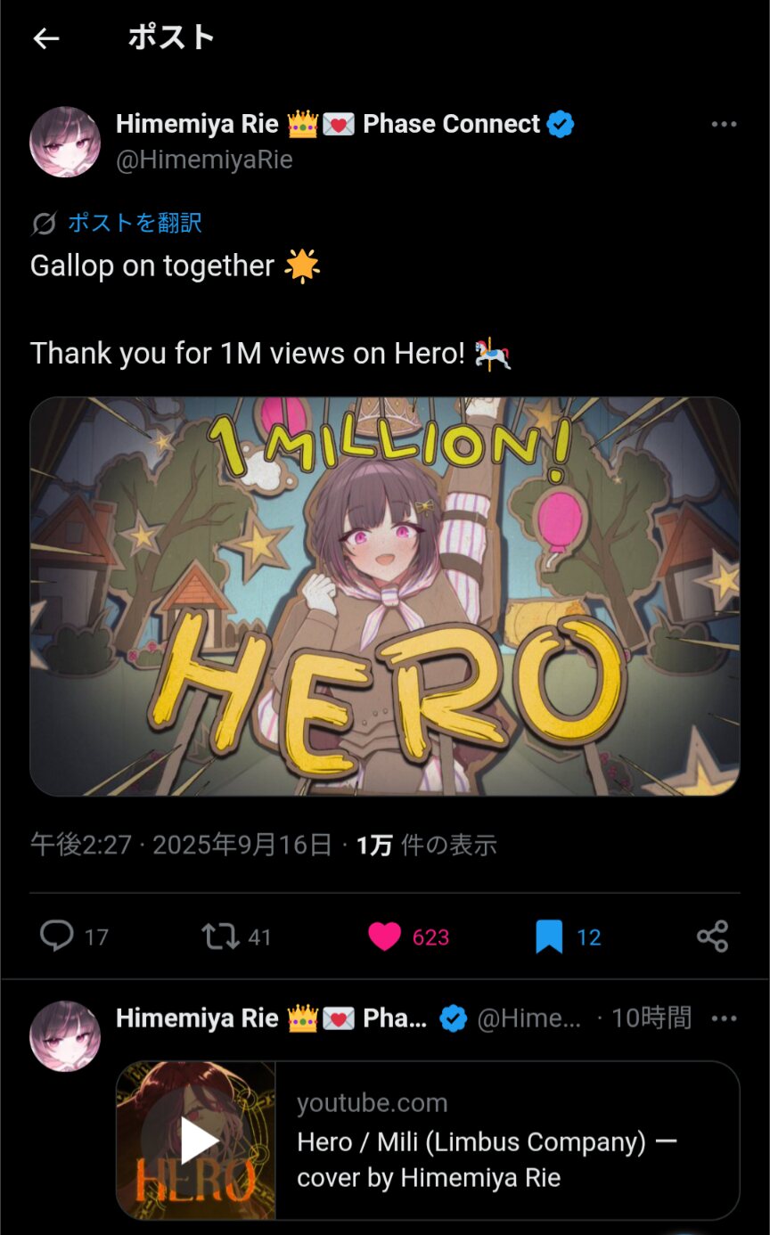Tap the back arrow icon

click(45, 38)
